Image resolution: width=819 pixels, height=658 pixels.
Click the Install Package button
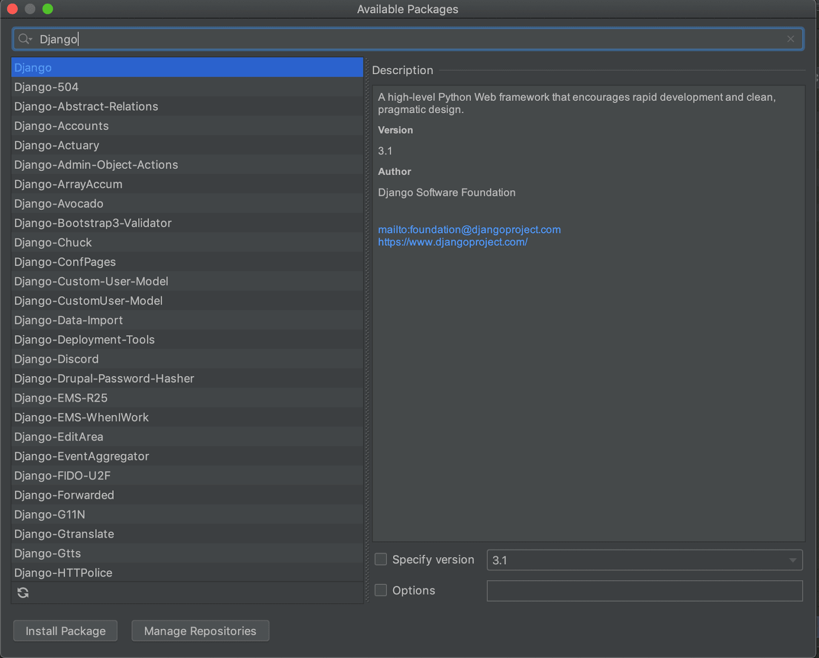pyautogui.click(x=66, y=631)
